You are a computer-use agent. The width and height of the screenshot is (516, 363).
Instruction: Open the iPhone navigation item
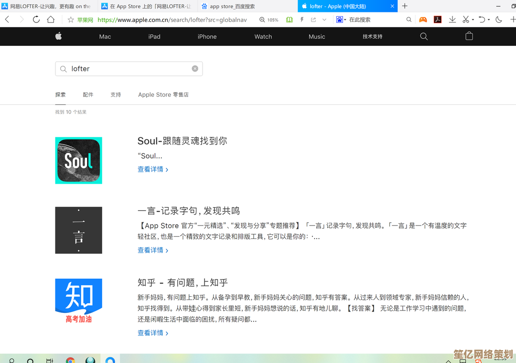207,36
